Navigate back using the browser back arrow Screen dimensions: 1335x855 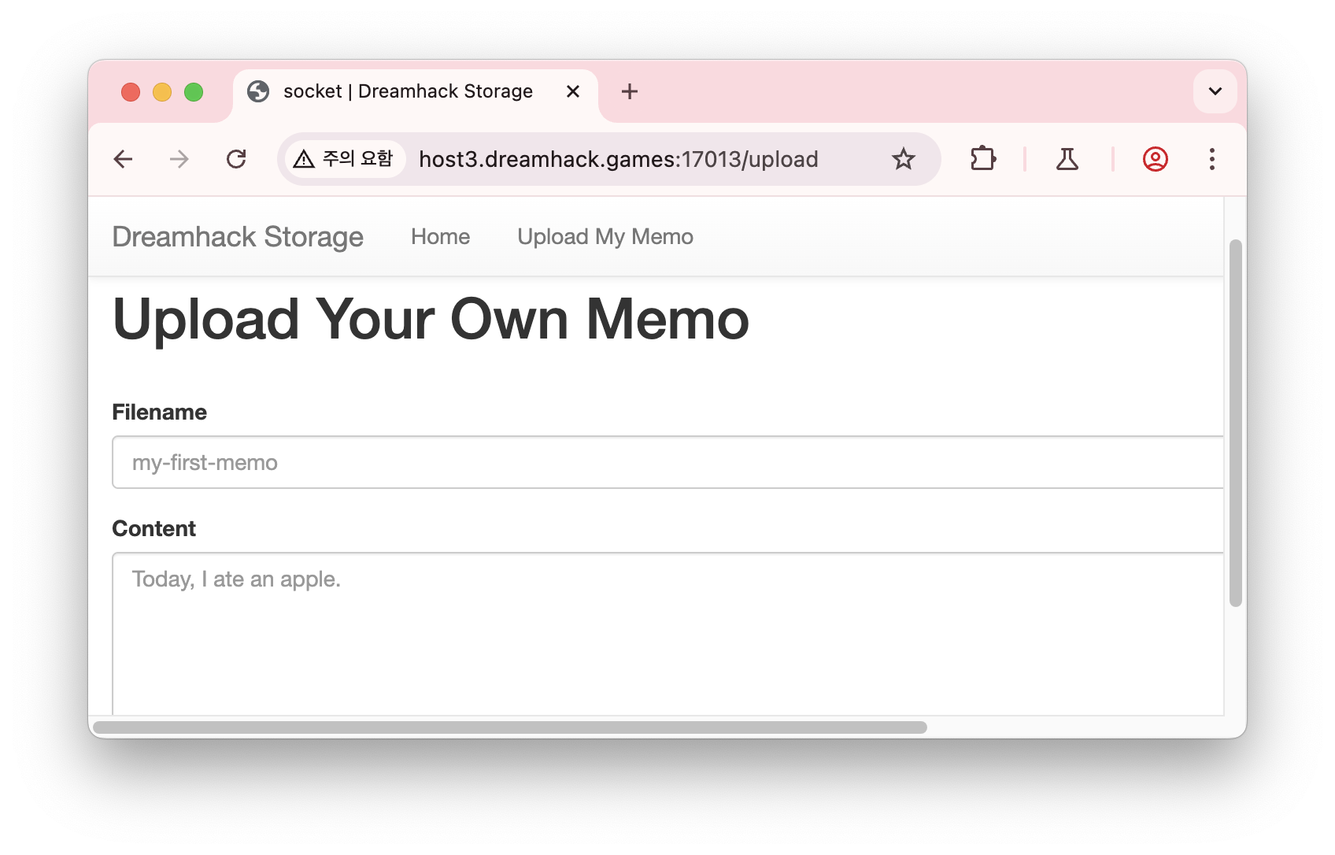click(x=123, y=159)
